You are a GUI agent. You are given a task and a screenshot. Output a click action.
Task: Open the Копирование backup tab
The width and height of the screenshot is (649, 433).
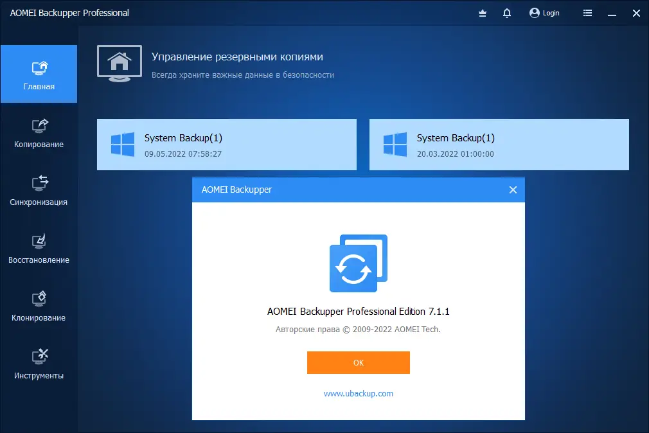[39, 132]
